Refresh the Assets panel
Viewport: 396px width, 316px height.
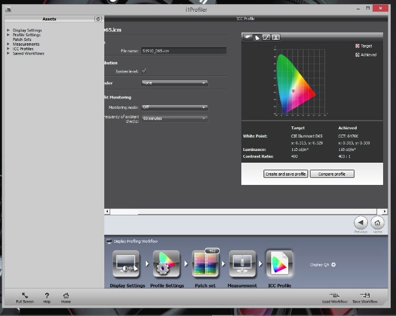click(x=98, y=19)
